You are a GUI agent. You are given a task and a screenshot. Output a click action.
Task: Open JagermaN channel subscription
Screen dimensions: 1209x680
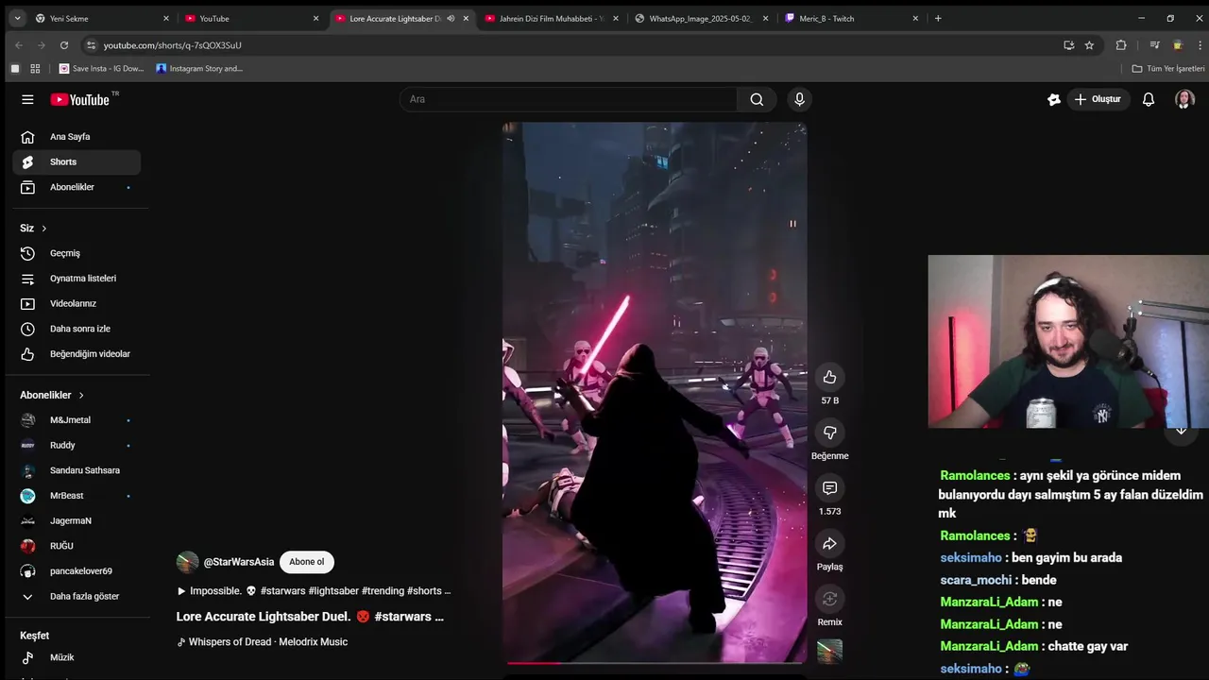[77, 521]
